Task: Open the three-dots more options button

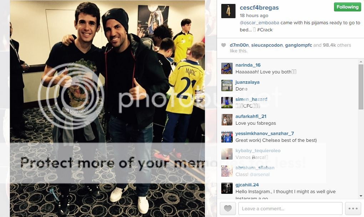Action: 353,208
